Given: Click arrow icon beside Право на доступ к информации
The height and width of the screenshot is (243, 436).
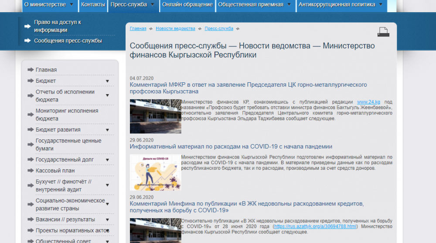Looking at the screenshot, I should click(27, 26).
